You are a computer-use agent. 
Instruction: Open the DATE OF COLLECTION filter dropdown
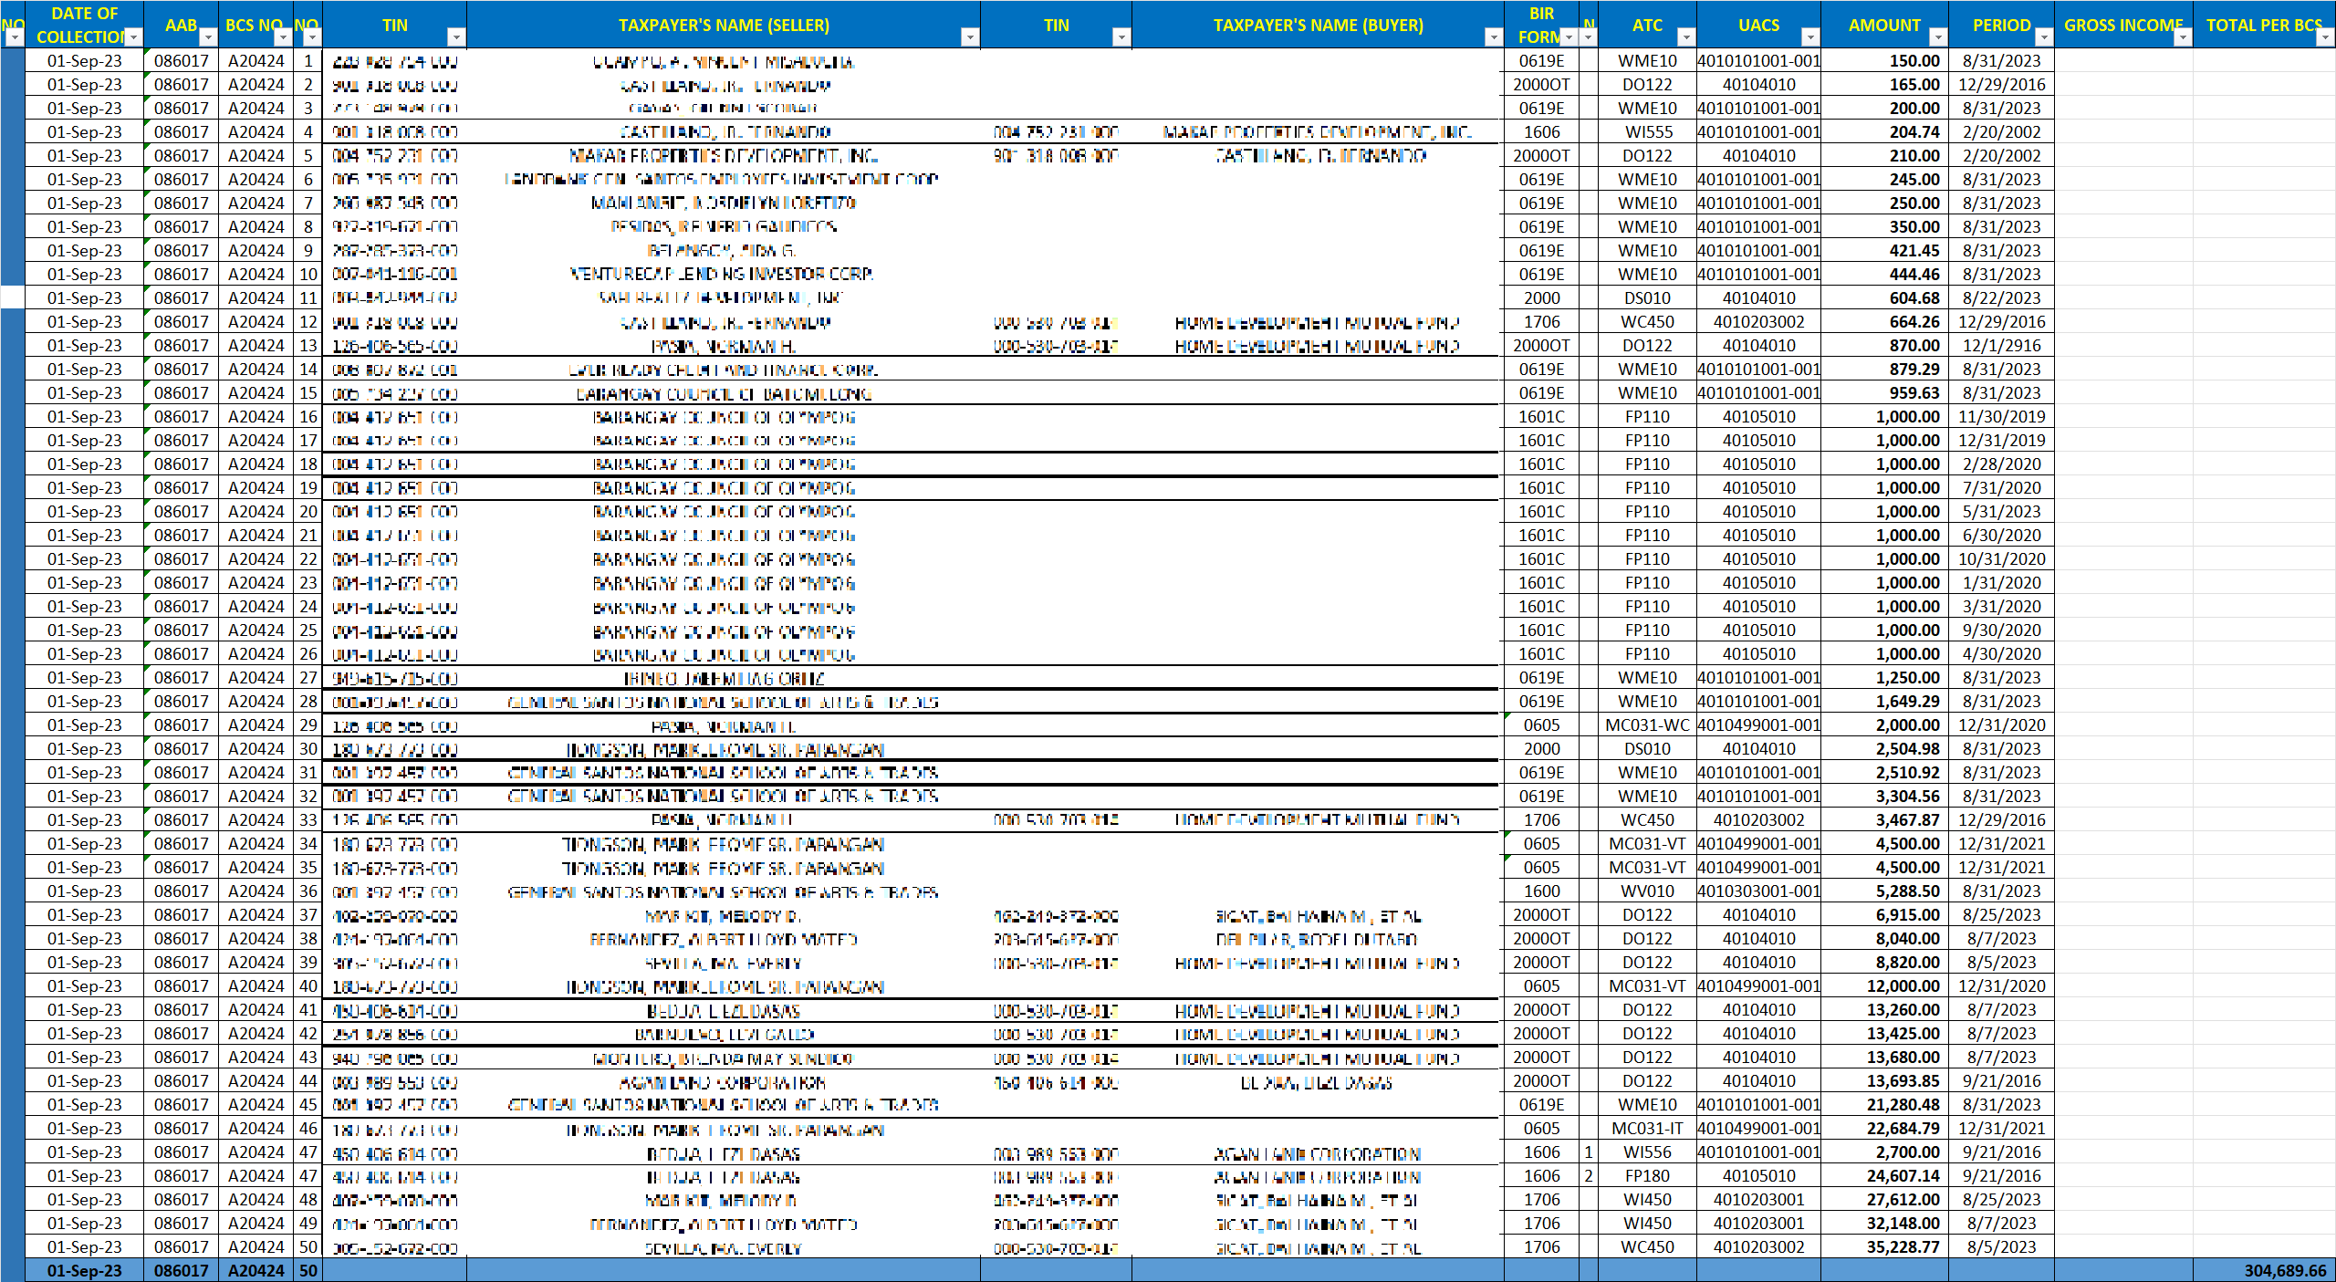(134, 37)
